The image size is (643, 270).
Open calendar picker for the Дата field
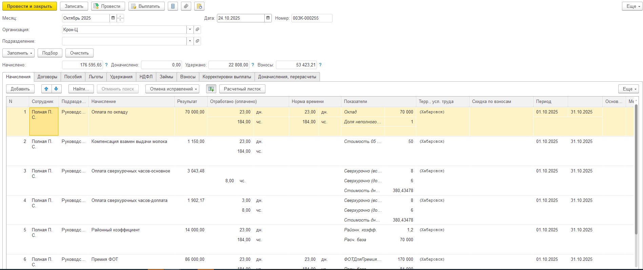(x=268, y=18)
